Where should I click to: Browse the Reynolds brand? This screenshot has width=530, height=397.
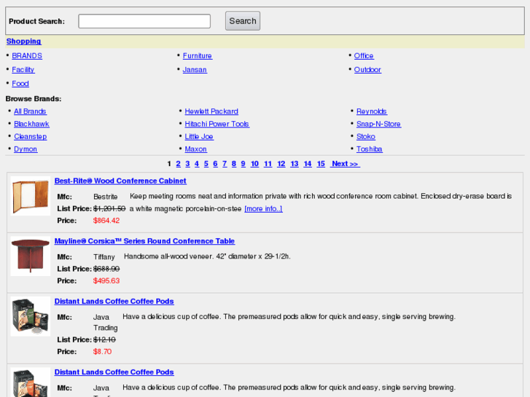(x=372, y=111)
